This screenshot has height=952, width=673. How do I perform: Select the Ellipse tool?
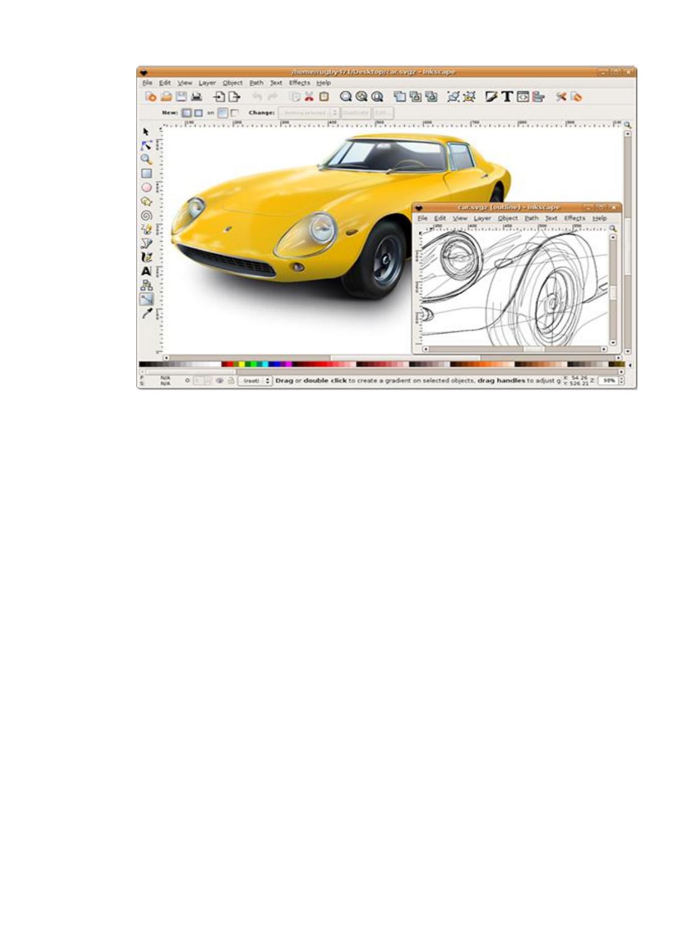[146, 187]
